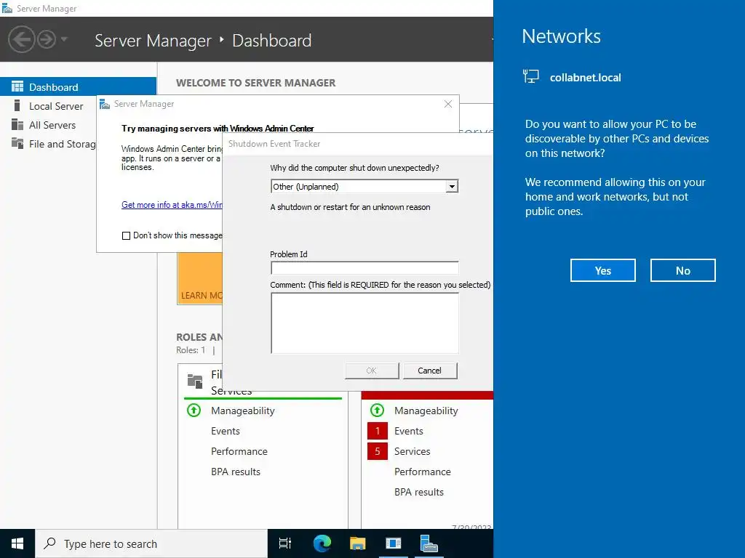Click the red 1 Events badge
This screenshot has height=558, width=745.
[378, 431]
